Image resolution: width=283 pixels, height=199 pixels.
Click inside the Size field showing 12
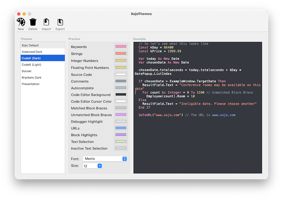click(90, 166)
